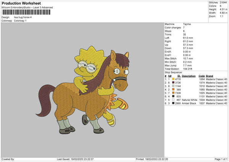Click the 'N#' column header
This screenshot has width=229, height=162.
(x=170, y=76)
